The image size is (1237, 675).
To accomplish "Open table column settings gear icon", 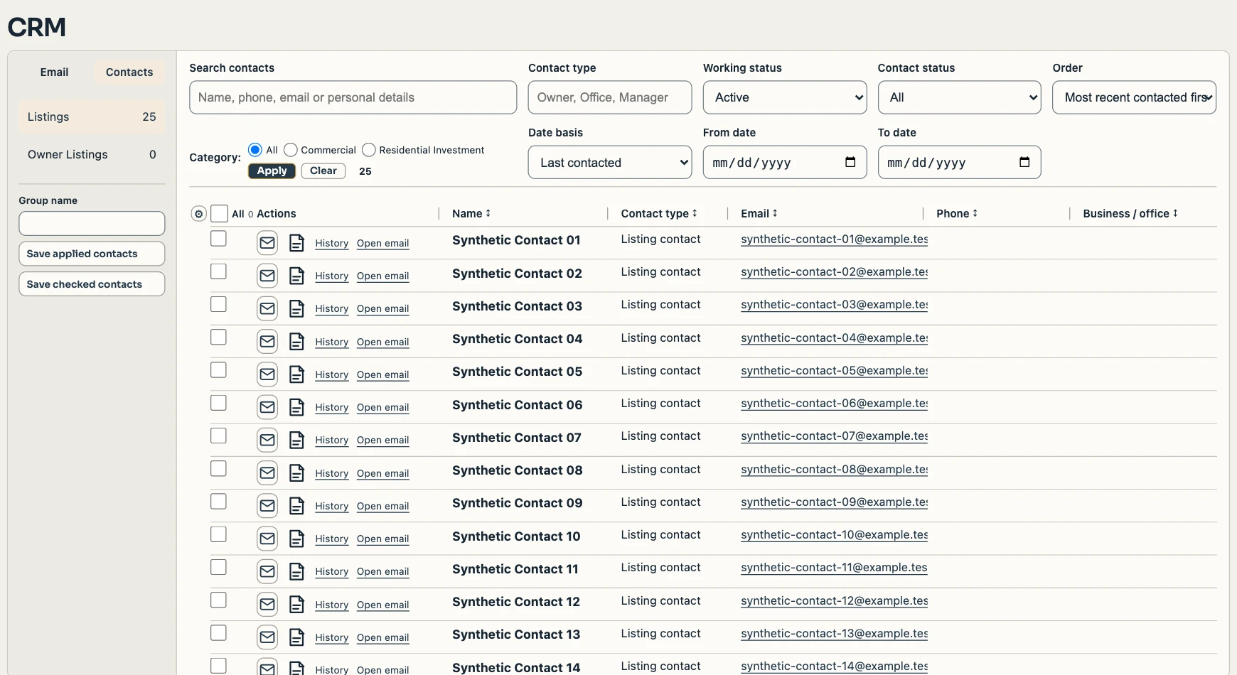I will [199, 214].
